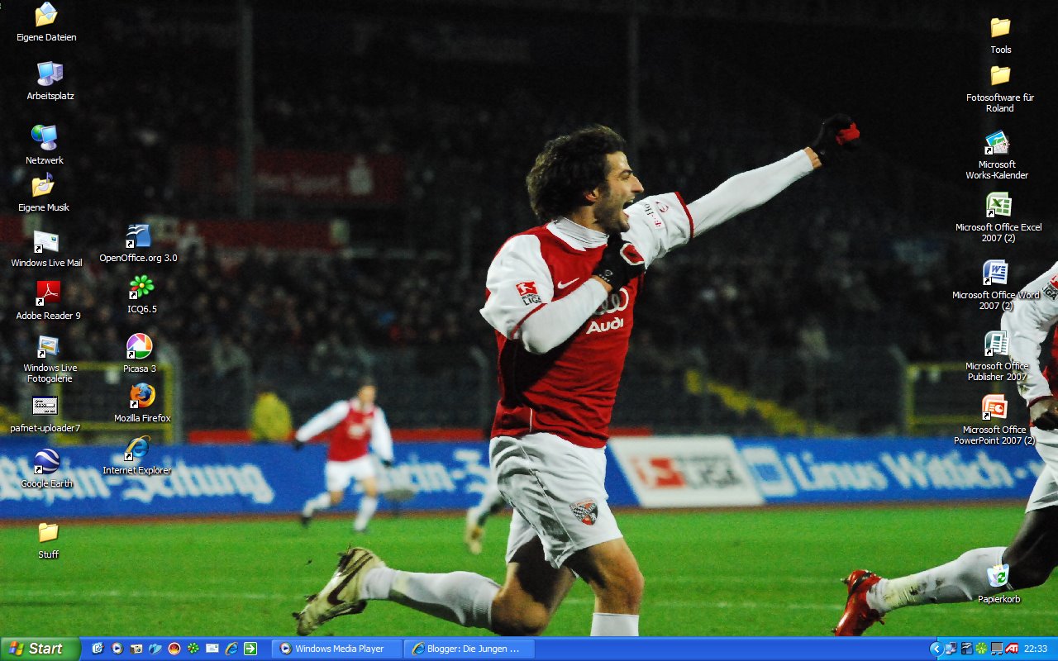
Task: Launch Internet Explorer from Quick Launch bar
Action: pyautogui.click(x=231, y=649)
